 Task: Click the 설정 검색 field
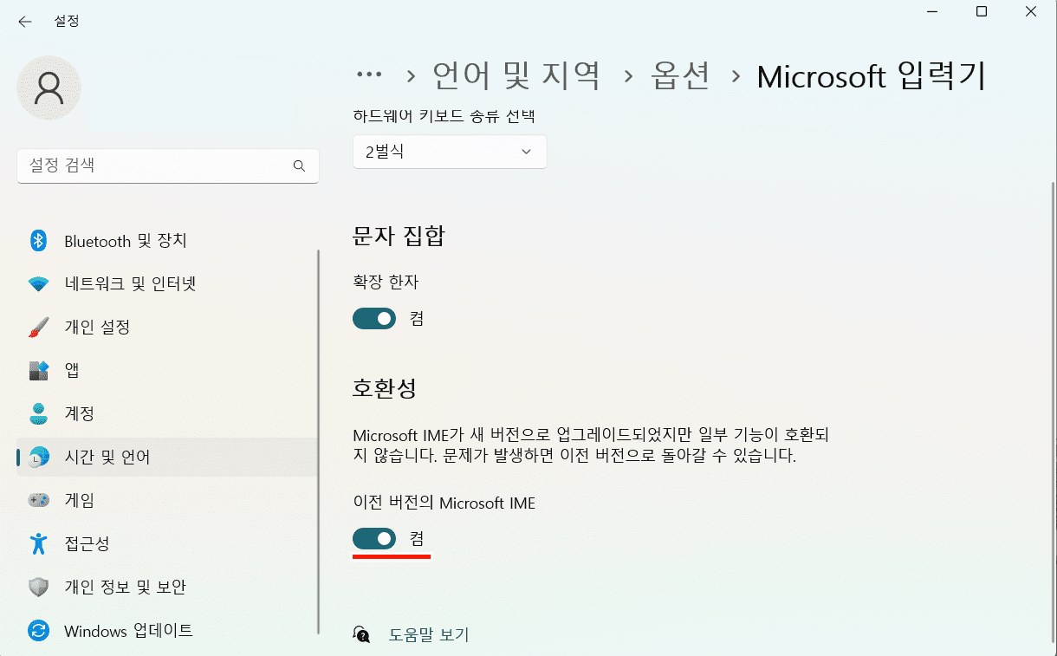[x=168, y=166]
